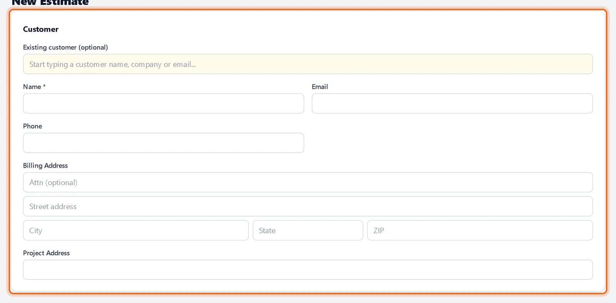Click the City input field
This screenshot has width=616, height=303.
tap(136, 230)
